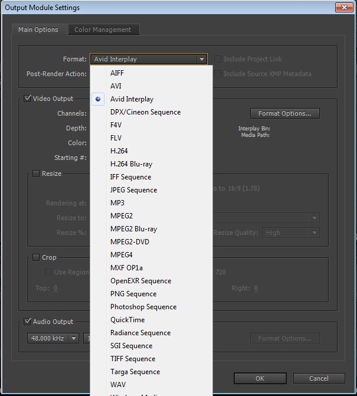Select Photoshop Sequence format

pos(151,307)
